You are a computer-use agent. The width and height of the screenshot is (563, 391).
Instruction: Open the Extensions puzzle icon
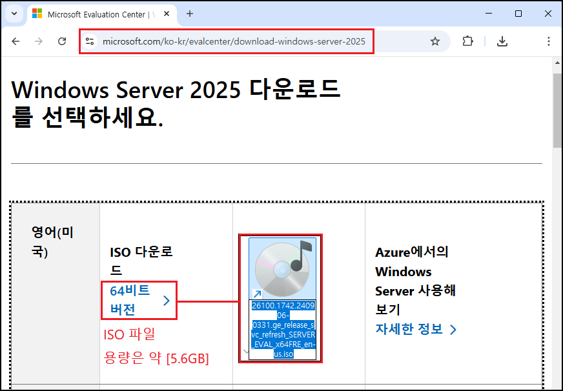[x=467, y=41]
